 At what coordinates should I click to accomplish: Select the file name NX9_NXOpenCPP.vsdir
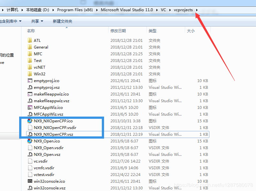(55, 128)
